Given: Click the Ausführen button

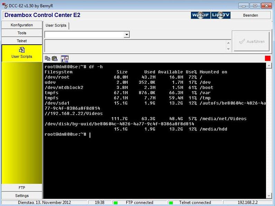Looking at the screenshot, I should tap(252, 42).
